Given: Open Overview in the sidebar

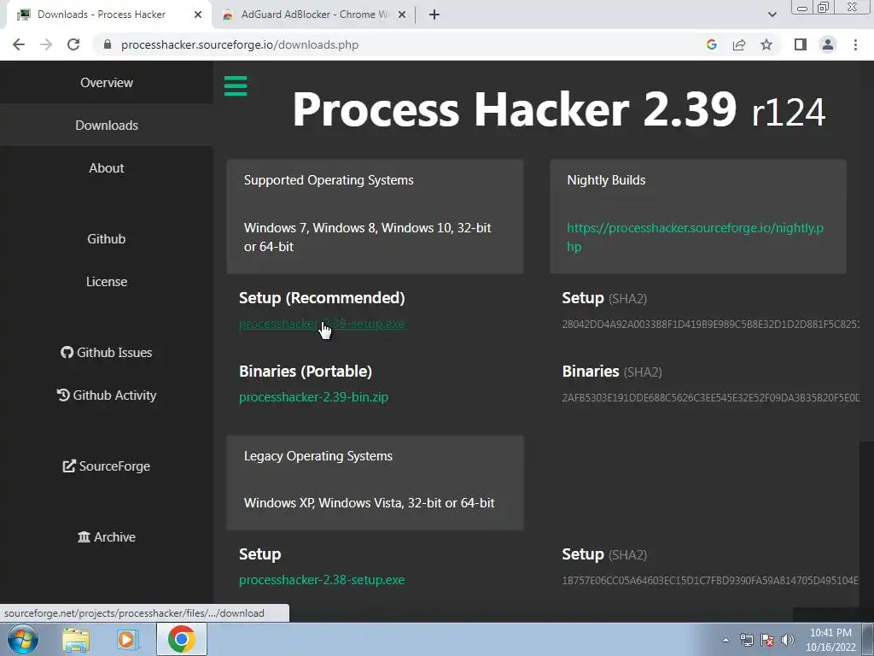Looking at the screenshot, I should point(107,83).
